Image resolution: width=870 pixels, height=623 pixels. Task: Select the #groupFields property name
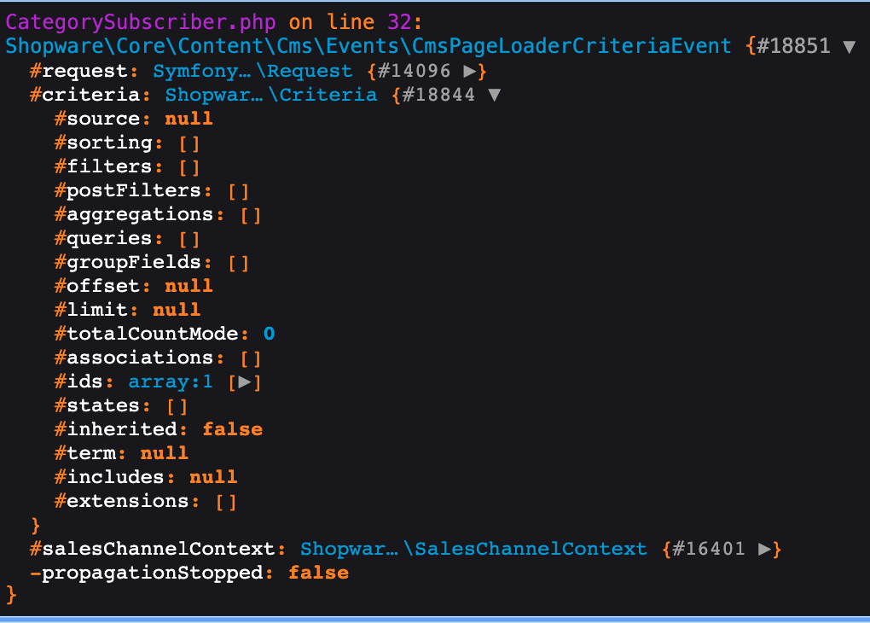(128, 262)
